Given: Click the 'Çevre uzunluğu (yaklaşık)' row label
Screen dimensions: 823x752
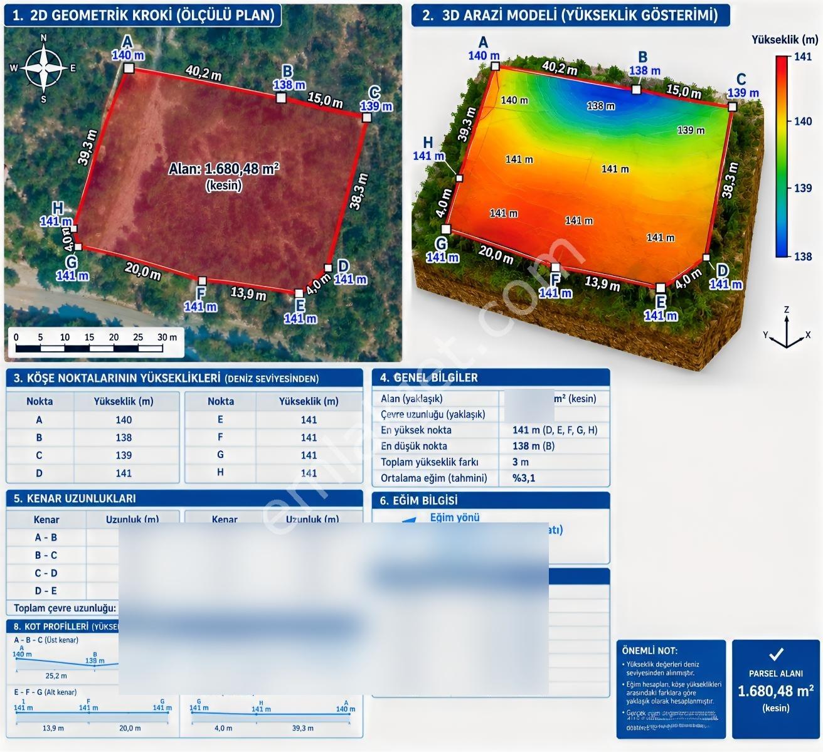Looking at the screenshot, I should 433,415.
